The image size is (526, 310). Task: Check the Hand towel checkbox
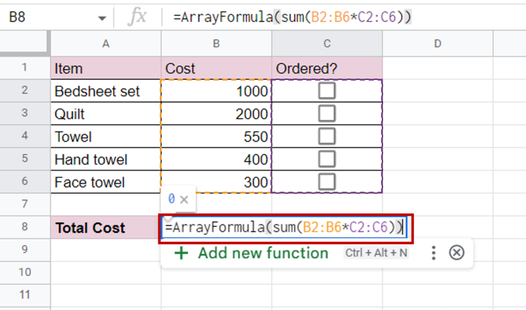(327, 159)
